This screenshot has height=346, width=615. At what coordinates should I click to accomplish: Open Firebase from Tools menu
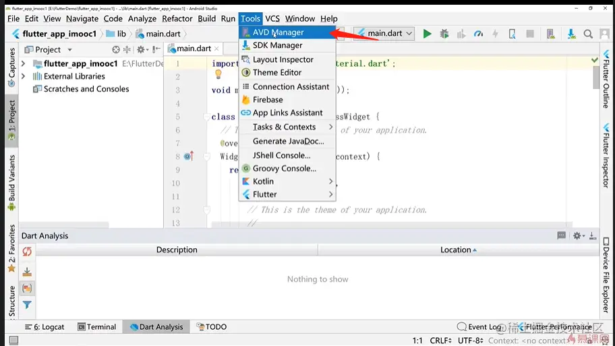click(287, 100)
